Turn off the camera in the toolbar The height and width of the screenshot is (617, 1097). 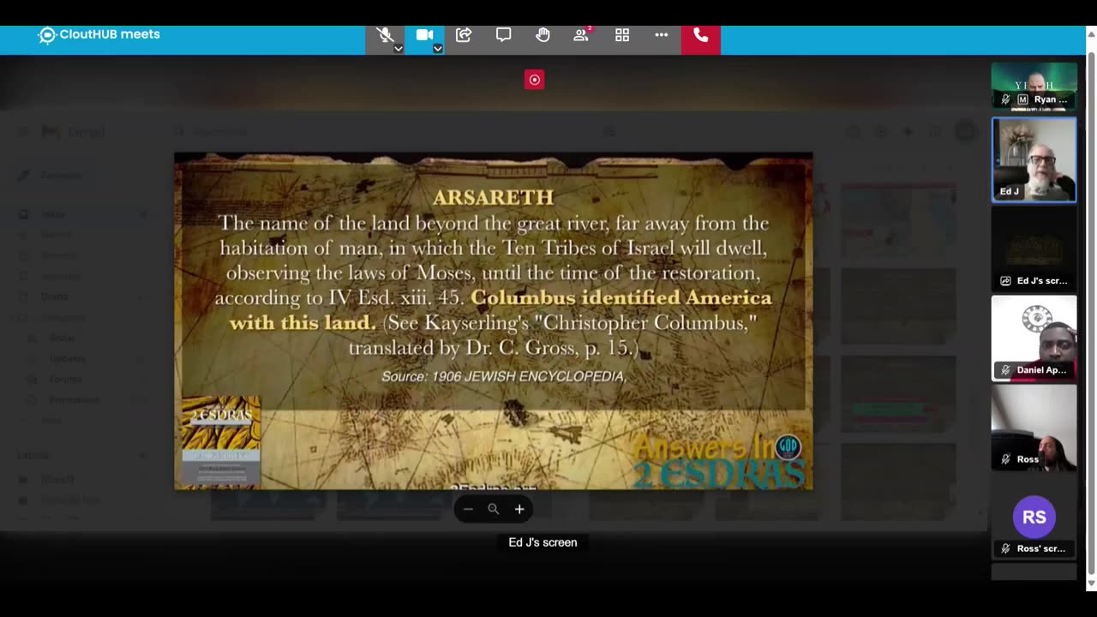pyautogui.click(x=424, y=35)
